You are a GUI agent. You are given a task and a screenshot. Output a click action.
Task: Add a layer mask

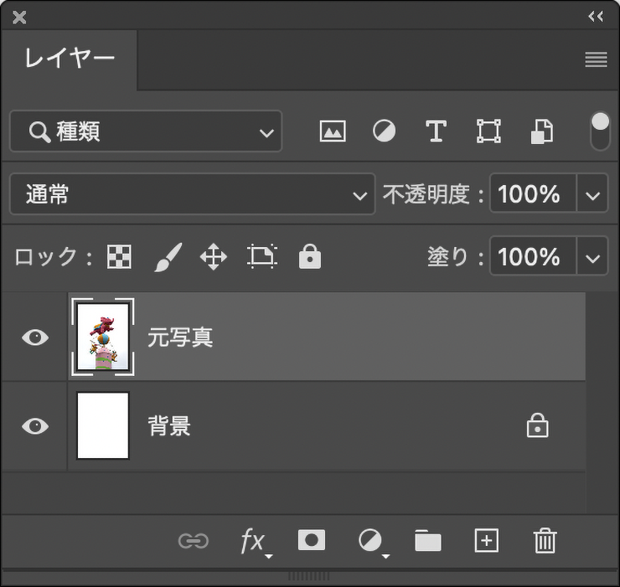312,541
